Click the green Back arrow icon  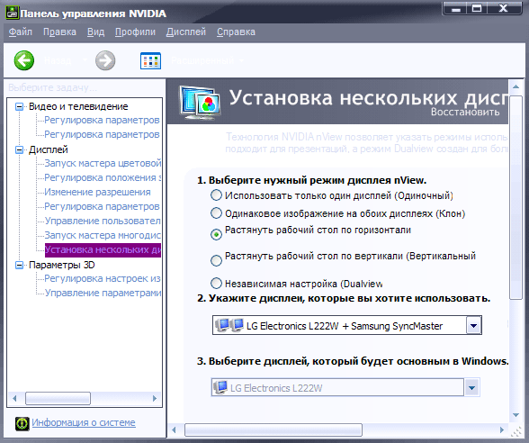click(x=24, y=60)
